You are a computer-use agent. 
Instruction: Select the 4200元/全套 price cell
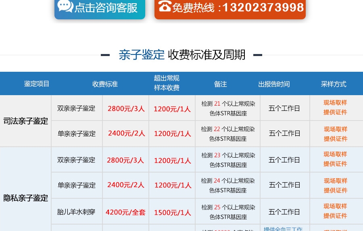[x=125, y=212]
